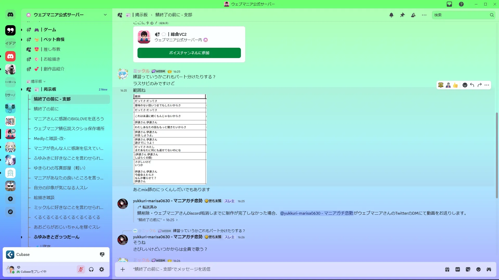Open GIF picker

(x=458, y=269)
